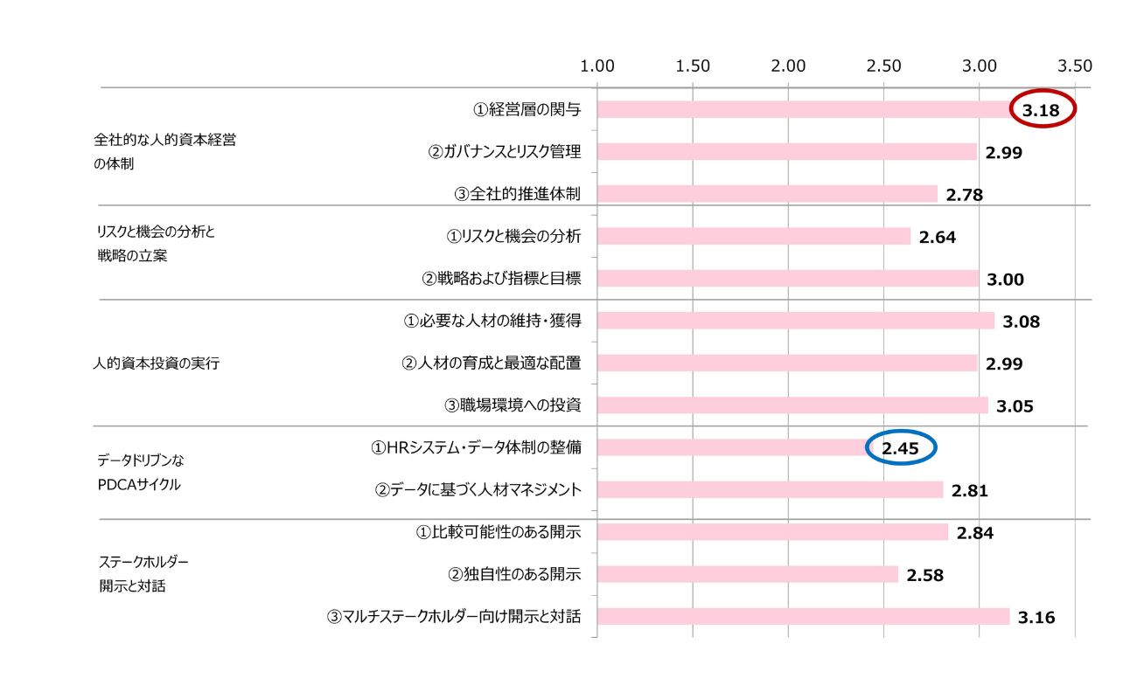Click the ②戦略および指標と目標 label
Image resolution: width=1137 pixels, height=699 pixels.
coord(501,279)
